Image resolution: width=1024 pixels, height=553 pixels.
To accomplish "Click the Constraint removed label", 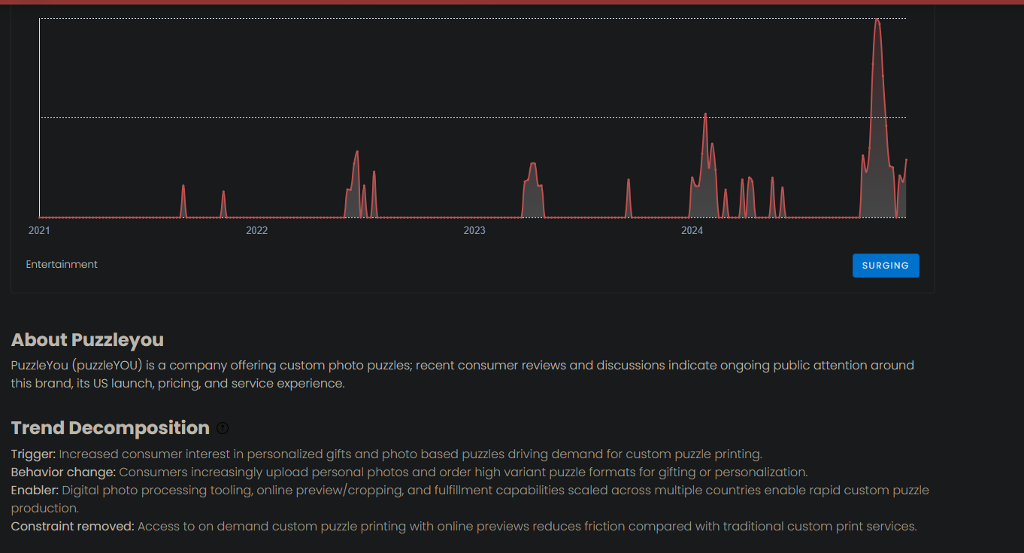I will coord(72,526).
